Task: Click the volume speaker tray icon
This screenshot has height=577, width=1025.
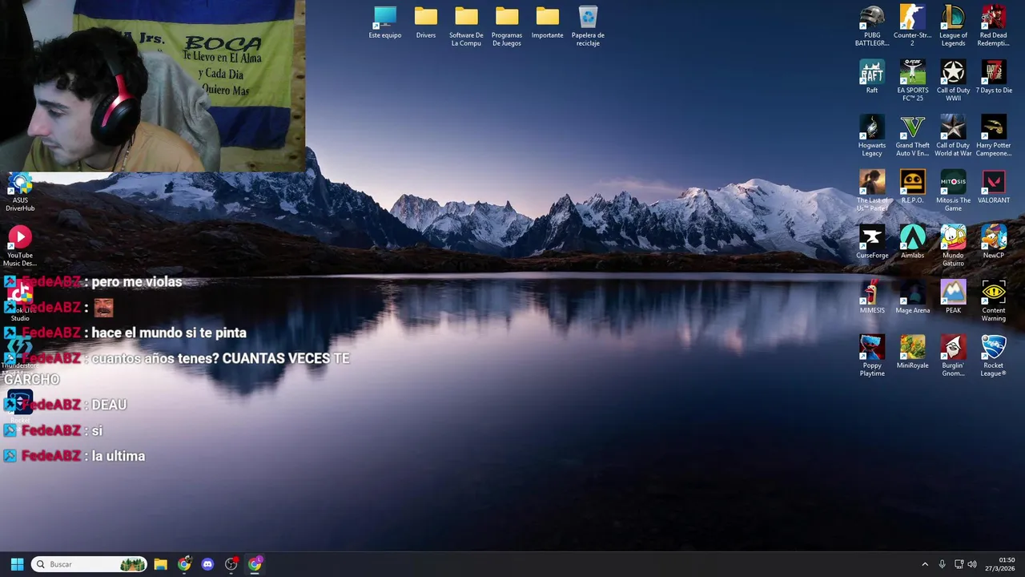Action: click(x=972, y=564)
